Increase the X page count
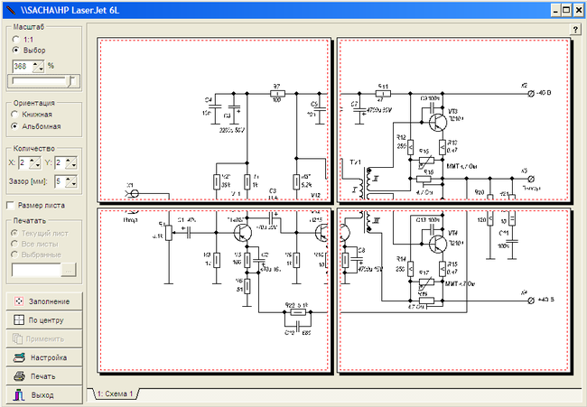This screenshot has width=587, height=407. point(33,160)
